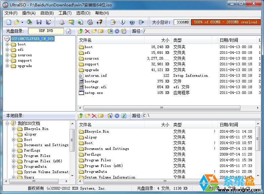The width and height of the screenshot is (264, 194).
Task: Click the New Folder icon in local pane
Action: point(87,116)
